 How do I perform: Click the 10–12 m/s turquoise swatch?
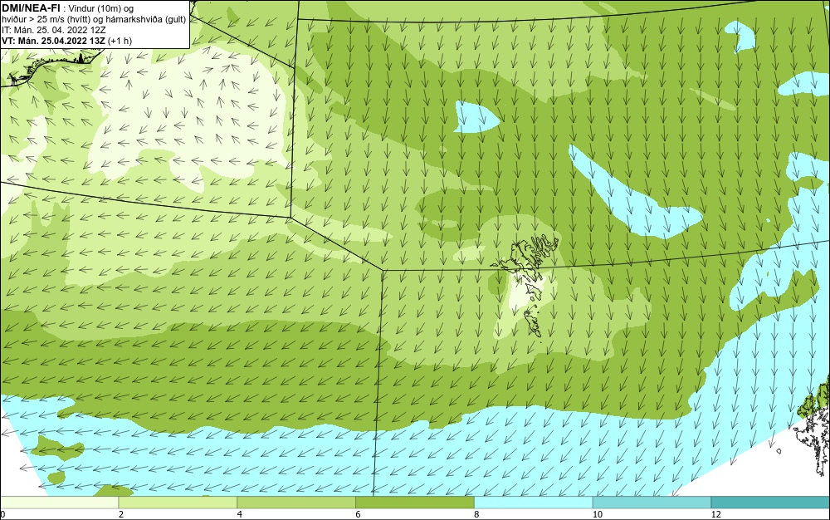coord(652,503)
